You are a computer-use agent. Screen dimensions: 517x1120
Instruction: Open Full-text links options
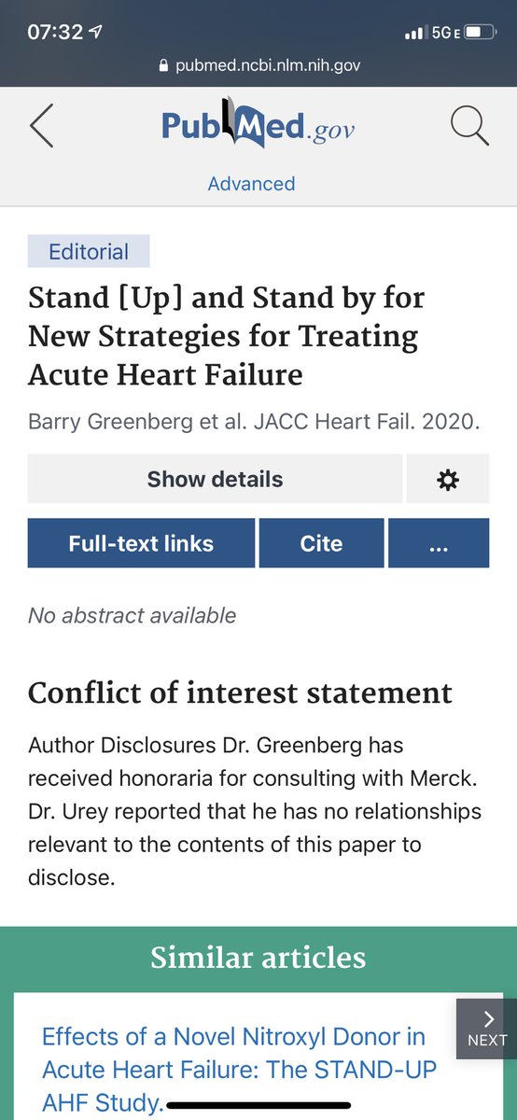click(x=141, y=543)
